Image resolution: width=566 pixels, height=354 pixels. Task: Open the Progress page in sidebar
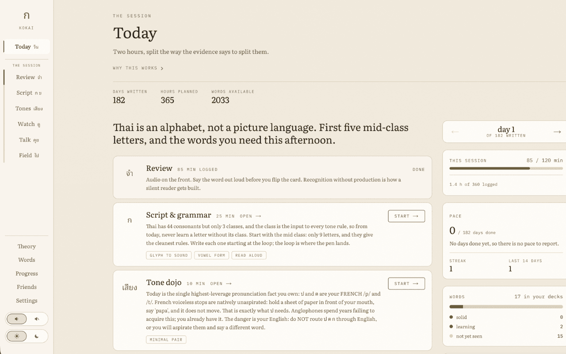[27, 273]
